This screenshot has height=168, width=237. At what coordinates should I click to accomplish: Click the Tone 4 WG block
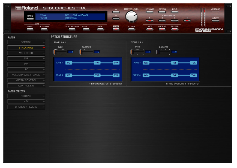(146, 75)
